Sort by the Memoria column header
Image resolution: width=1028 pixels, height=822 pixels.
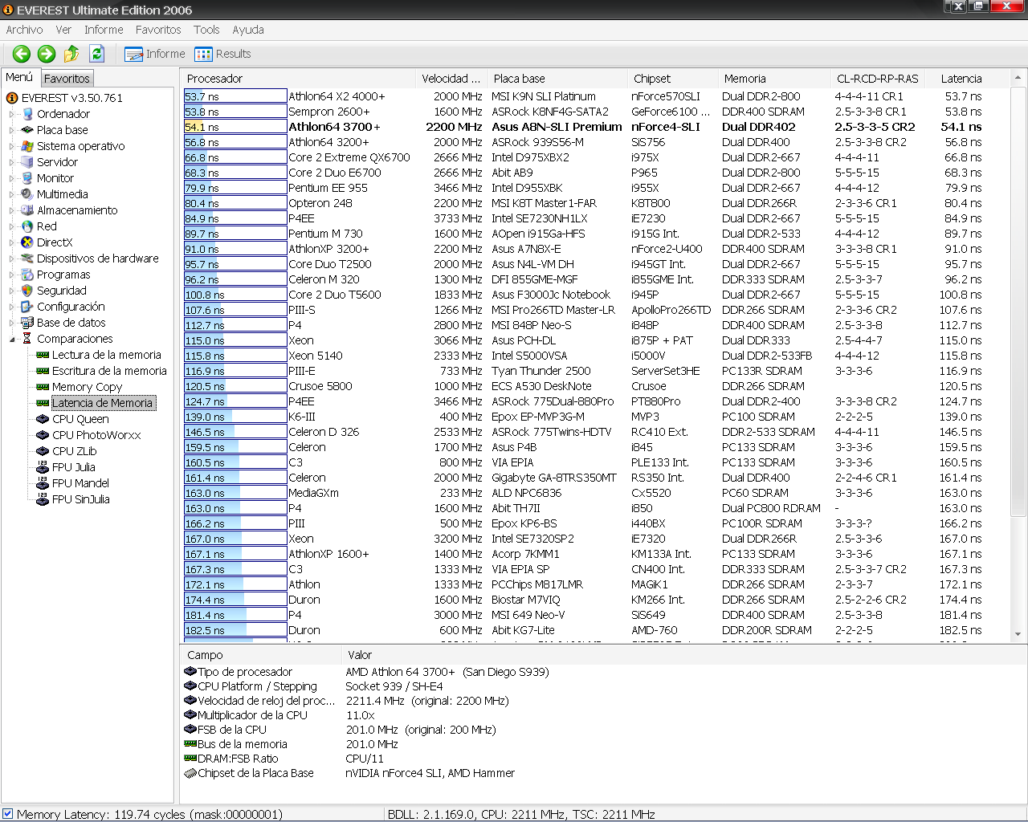[x=774, y=79]
